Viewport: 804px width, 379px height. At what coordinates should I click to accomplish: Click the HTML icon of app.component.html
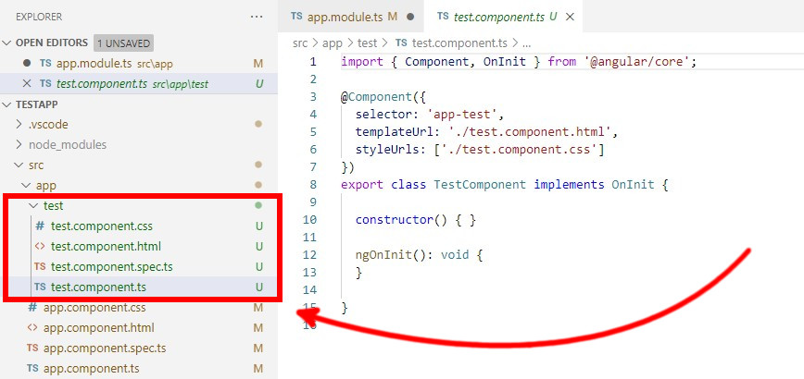[32, 327]
